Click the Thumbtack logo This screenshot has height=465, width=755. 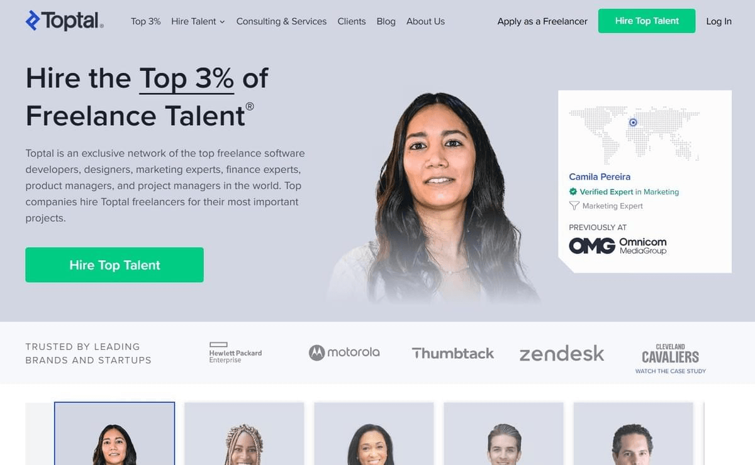pos(453,353)
